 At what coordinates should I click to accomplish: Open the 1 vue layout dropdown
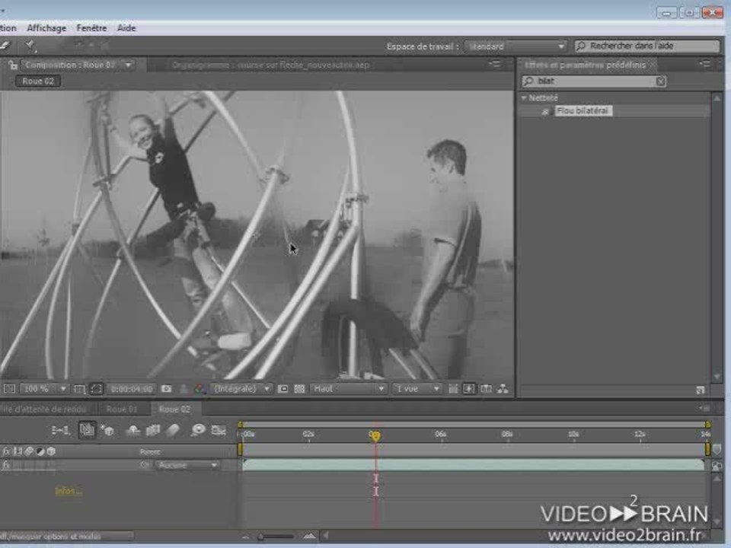tap(417, 389)
